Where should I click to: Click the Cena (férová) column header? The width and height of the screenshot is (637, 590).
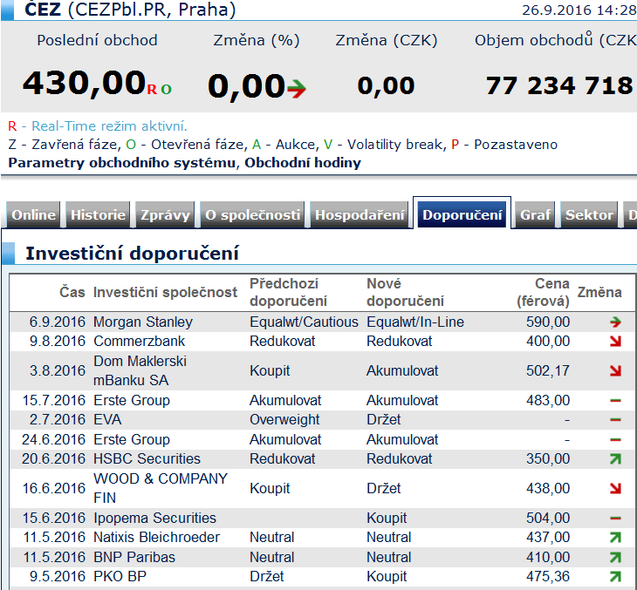(543, 292)
